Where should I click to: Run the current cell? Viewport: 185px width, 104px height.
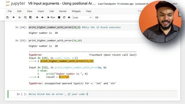click(51, 17)
